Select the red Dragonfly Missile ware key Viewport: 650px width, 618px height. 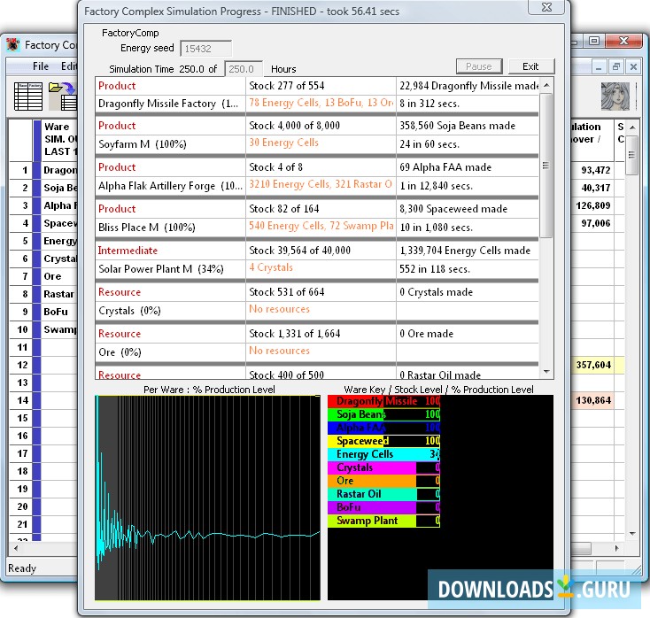(383, 401)
